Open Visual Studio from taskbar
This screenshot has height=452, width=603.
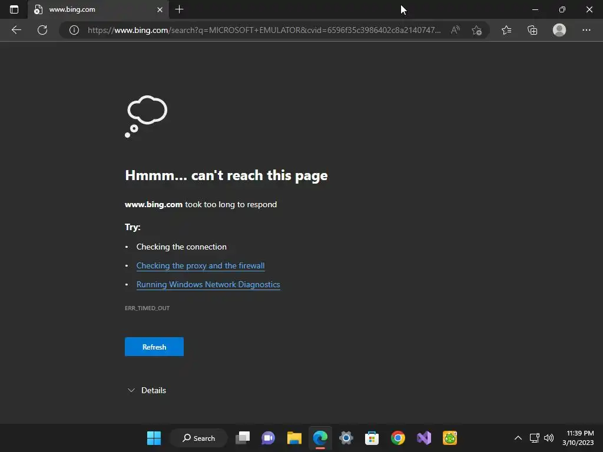[x=424, y=438]
